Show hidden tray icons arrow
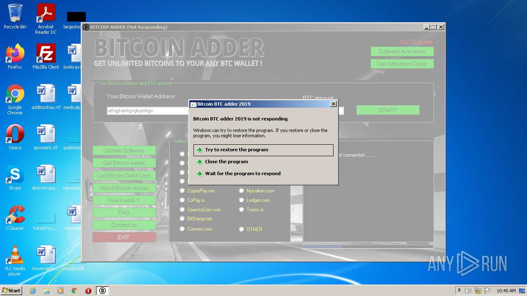The height and width of the screenshot is (296, 527). (459, 291)
